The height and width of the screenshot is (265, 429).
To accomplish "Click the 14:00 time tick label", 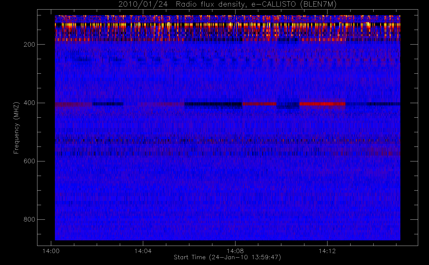I will [x=51, y=251].
